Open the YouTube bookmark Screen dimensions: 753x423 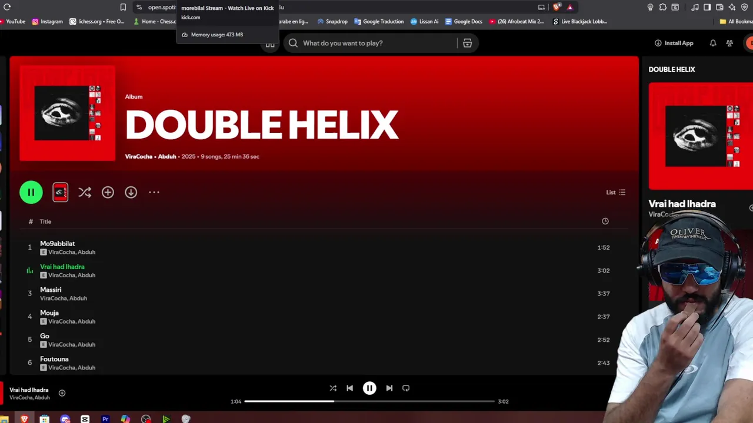12,21
